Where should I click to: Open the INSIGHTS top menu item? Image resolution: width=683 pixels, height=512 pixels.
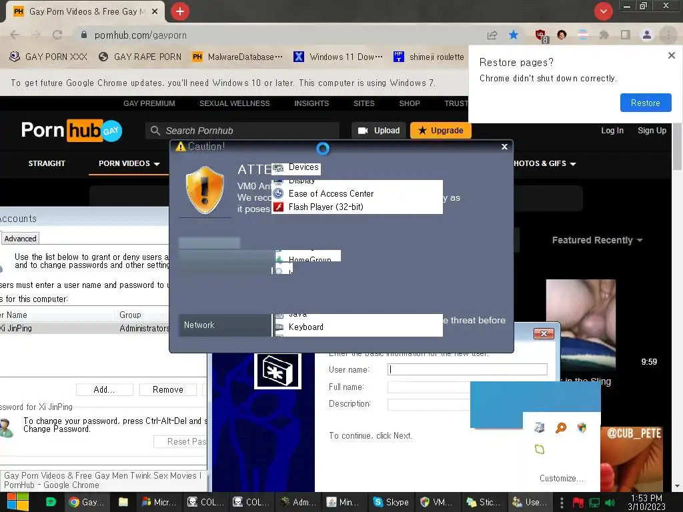pyautogui.click(x=311, y=103)
